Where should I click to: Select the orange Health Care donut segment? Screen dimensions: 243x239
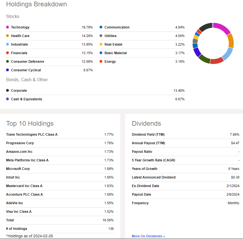tap(231, 41)
